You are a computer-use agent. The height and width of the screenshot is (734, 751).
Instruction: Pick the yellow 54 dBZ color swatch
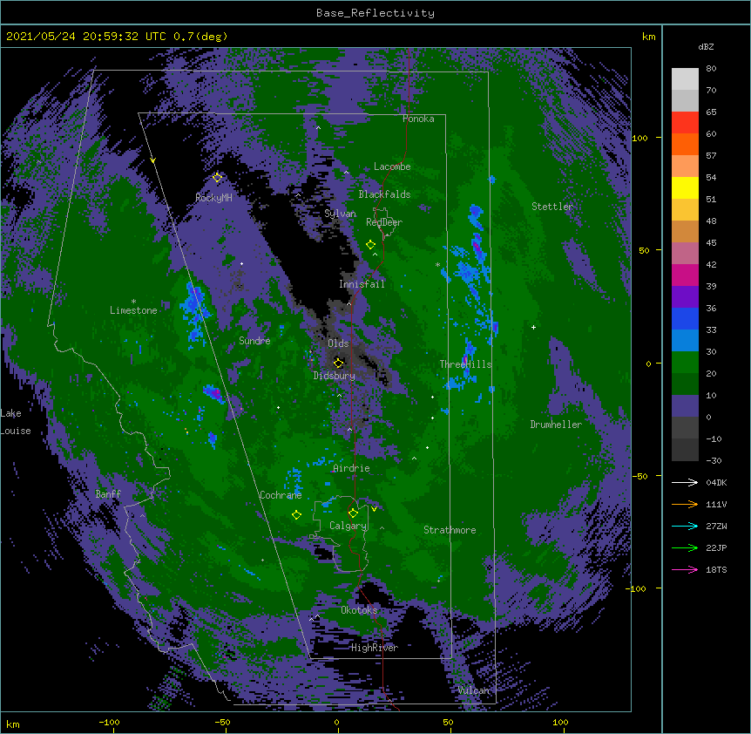[685, 187]
